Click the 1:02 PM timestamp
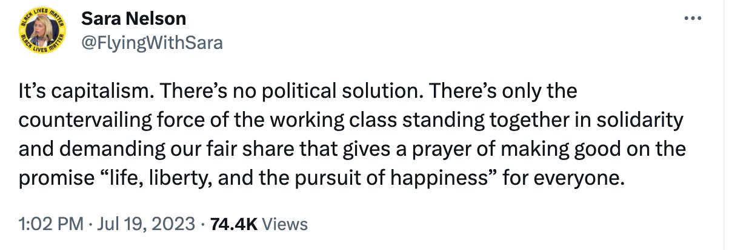Viewport: 752px width, 250px height. (x=51, y=225)
